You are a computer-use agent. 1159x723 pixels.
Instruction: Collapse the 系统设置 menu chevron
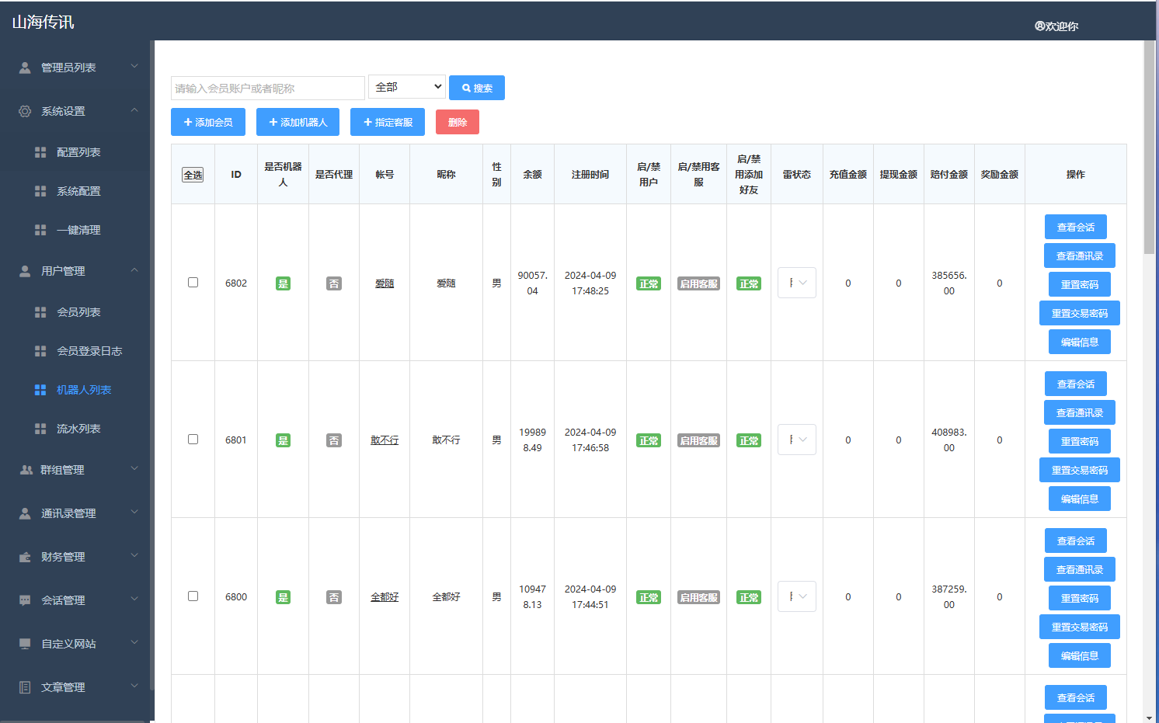coord(134,110)
